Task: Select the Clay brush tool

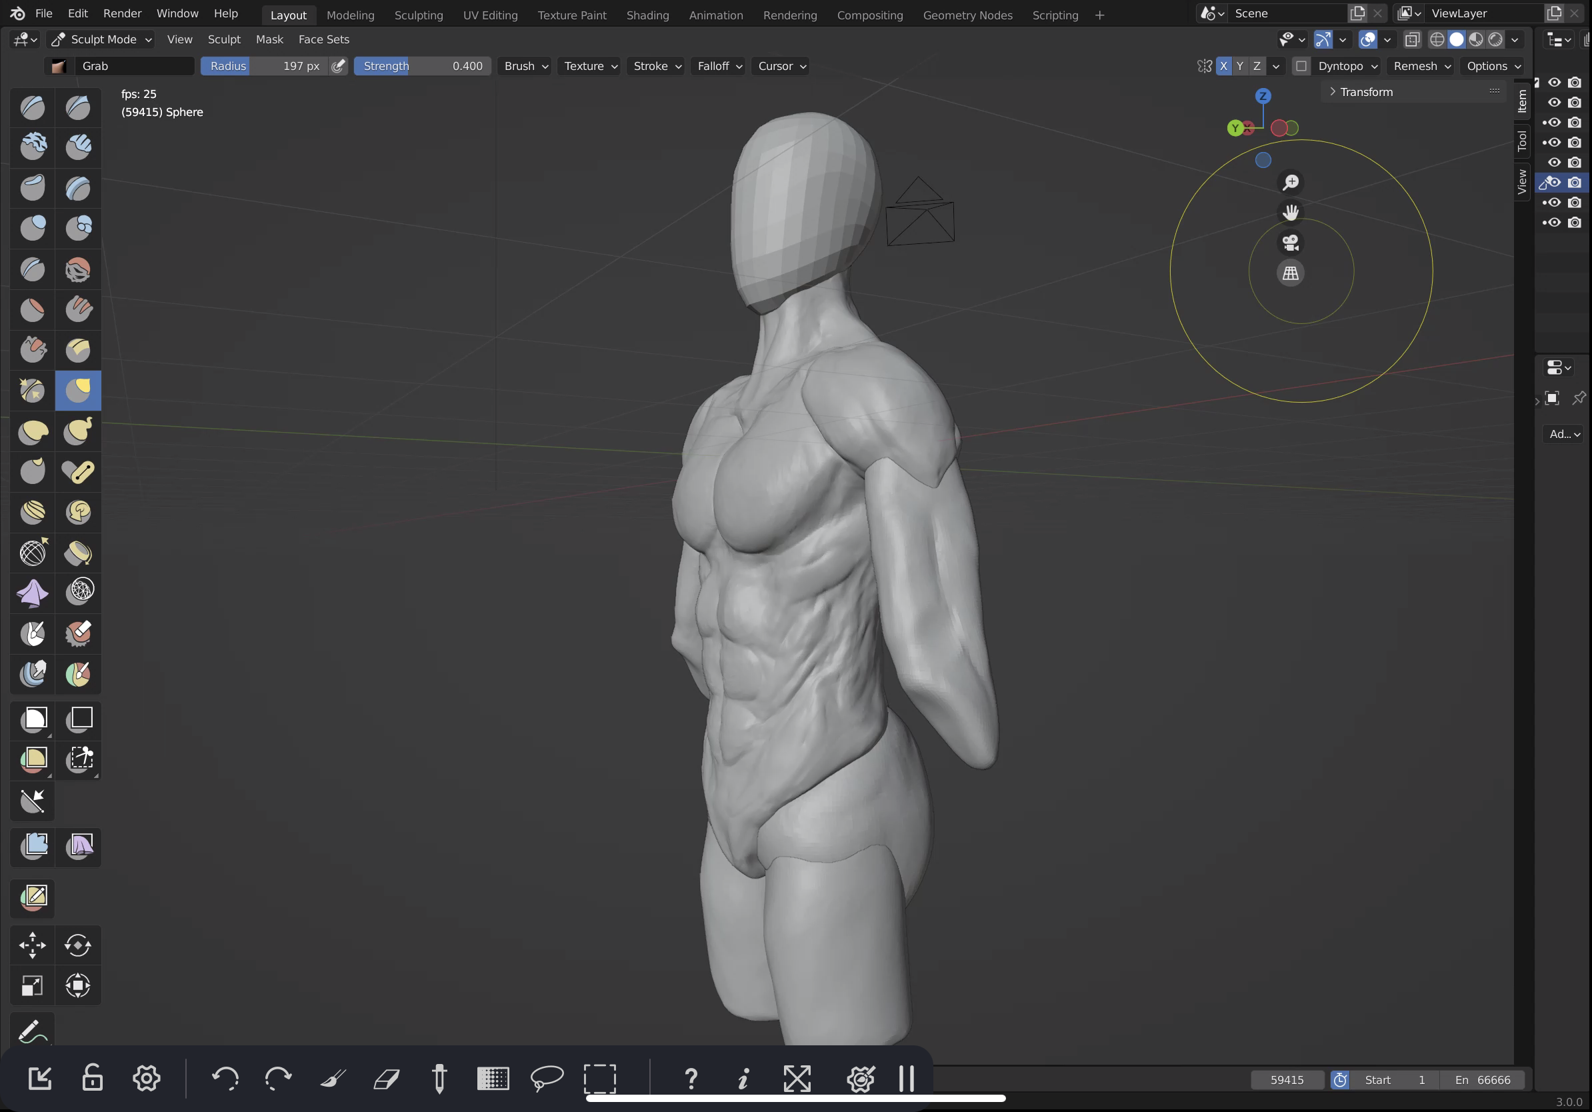Action: tap(33, 147)
